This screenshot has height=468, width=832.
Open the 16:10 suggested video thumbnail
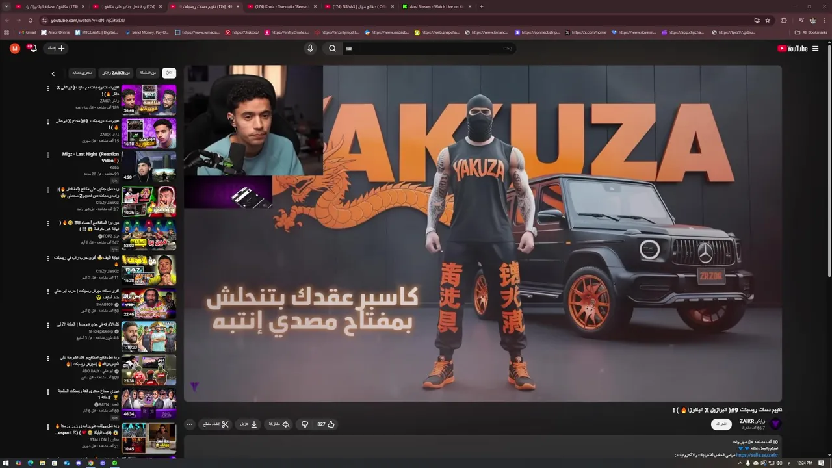tap(149, 133)
